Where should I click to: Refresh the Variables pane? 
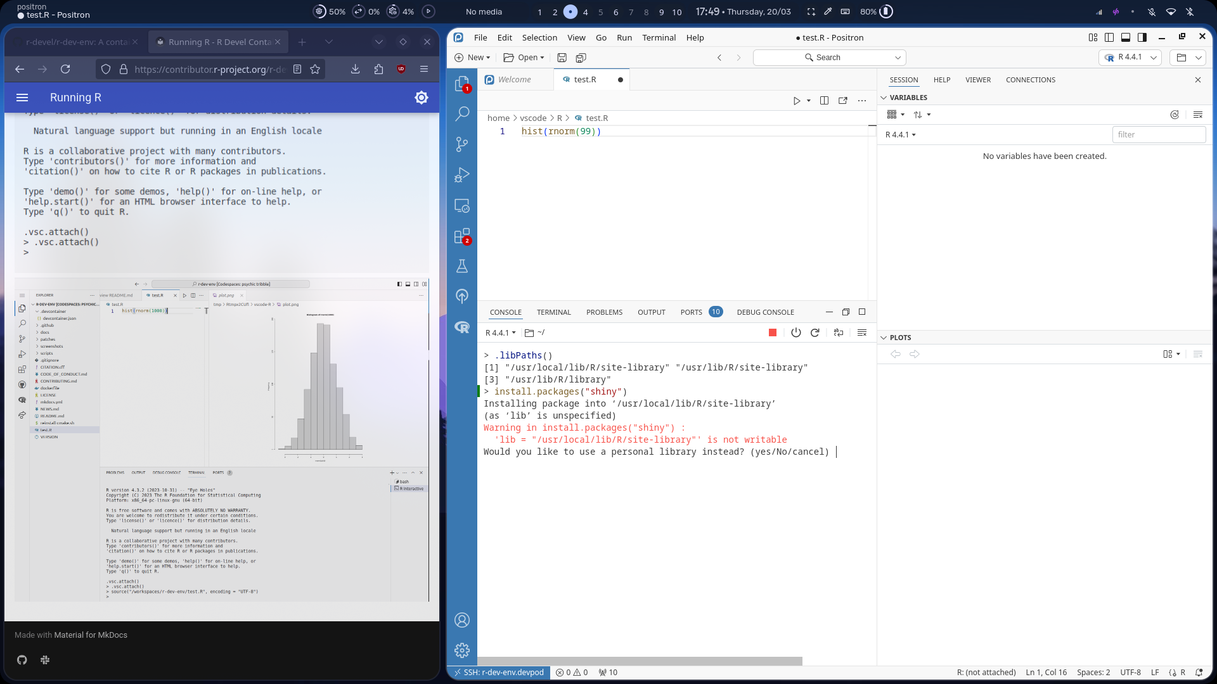1175,115
